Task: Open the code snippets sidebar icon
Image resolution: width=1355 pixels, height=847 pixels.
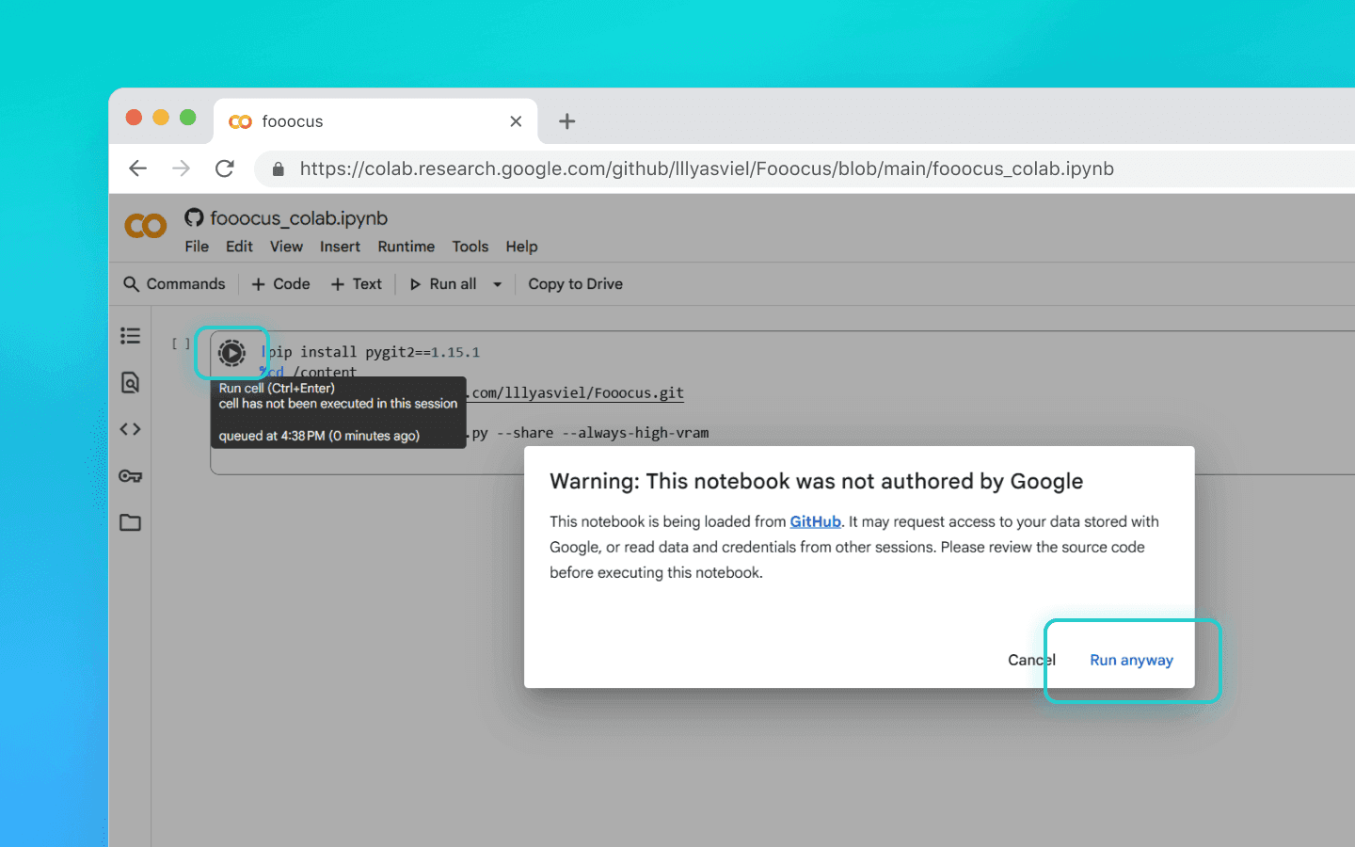Action: tap(131, 429)
